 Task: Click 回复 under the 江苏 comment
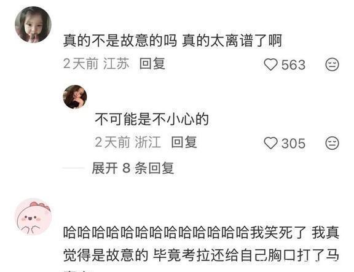pos(152,64)
